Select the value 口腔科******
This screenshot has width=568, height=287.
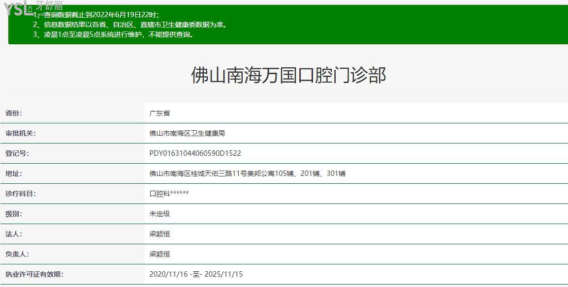tap(169, 194)
